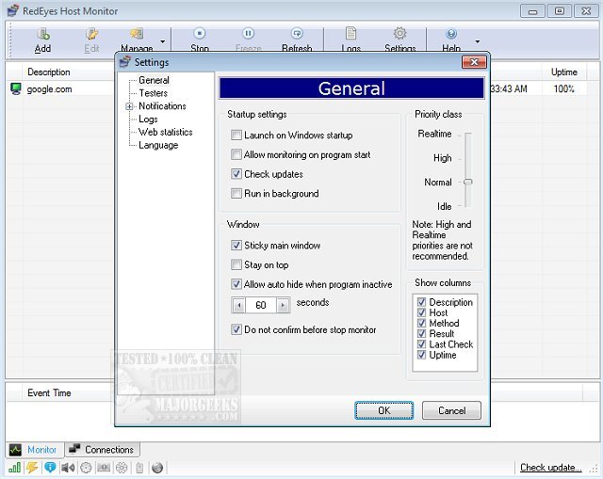
Task: Uncheck the Check updates option
Action: tap(236, 173)
